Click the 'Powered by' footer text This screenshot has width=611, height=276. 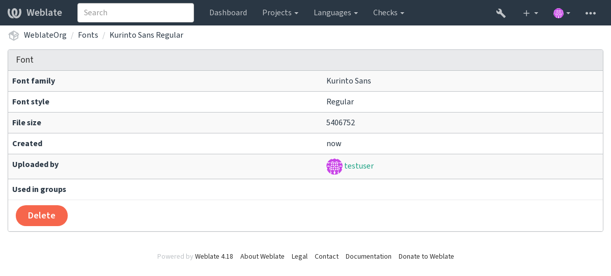tap(175, 257)
